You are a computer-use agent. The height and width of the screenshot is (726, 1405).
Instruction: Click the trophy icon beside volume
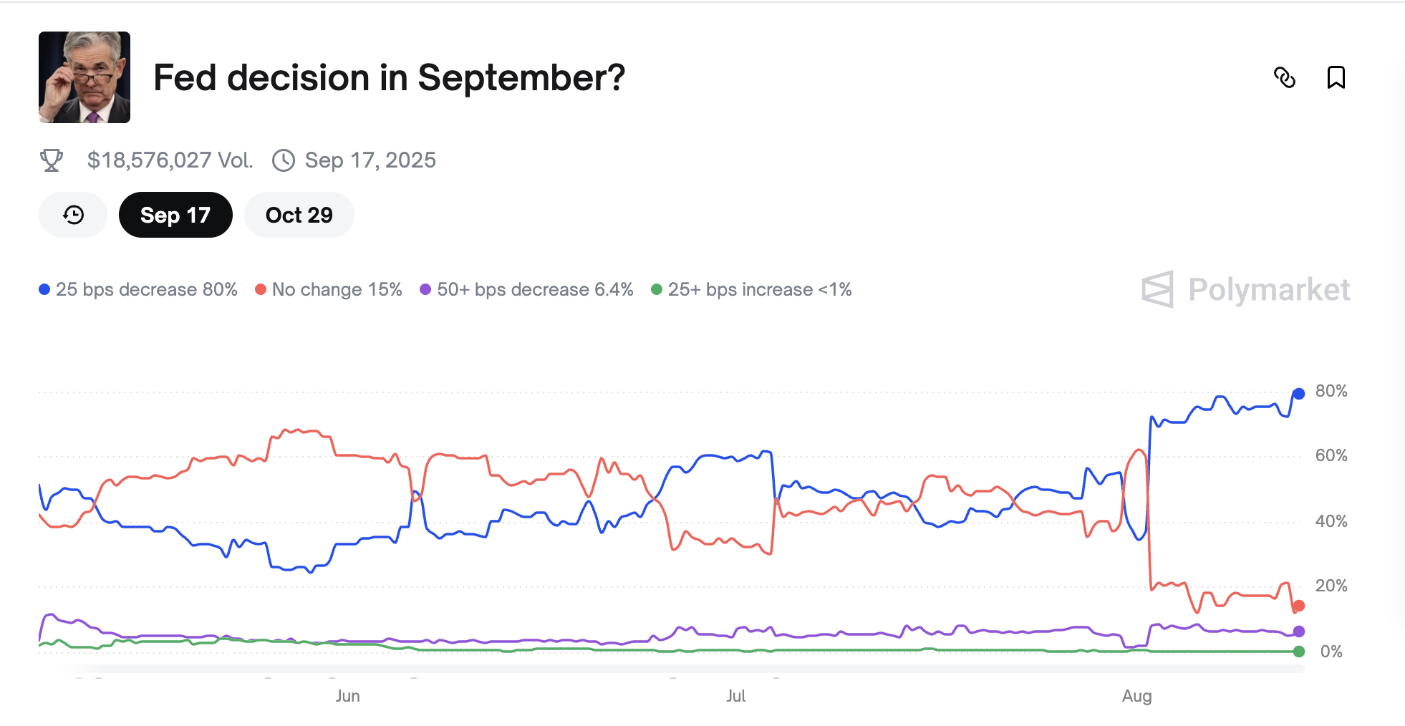coord(51,160)
